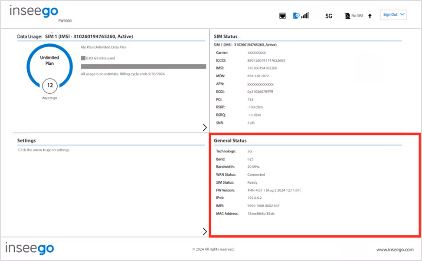Select the RSRP value -108 dBm

[255, 107]
